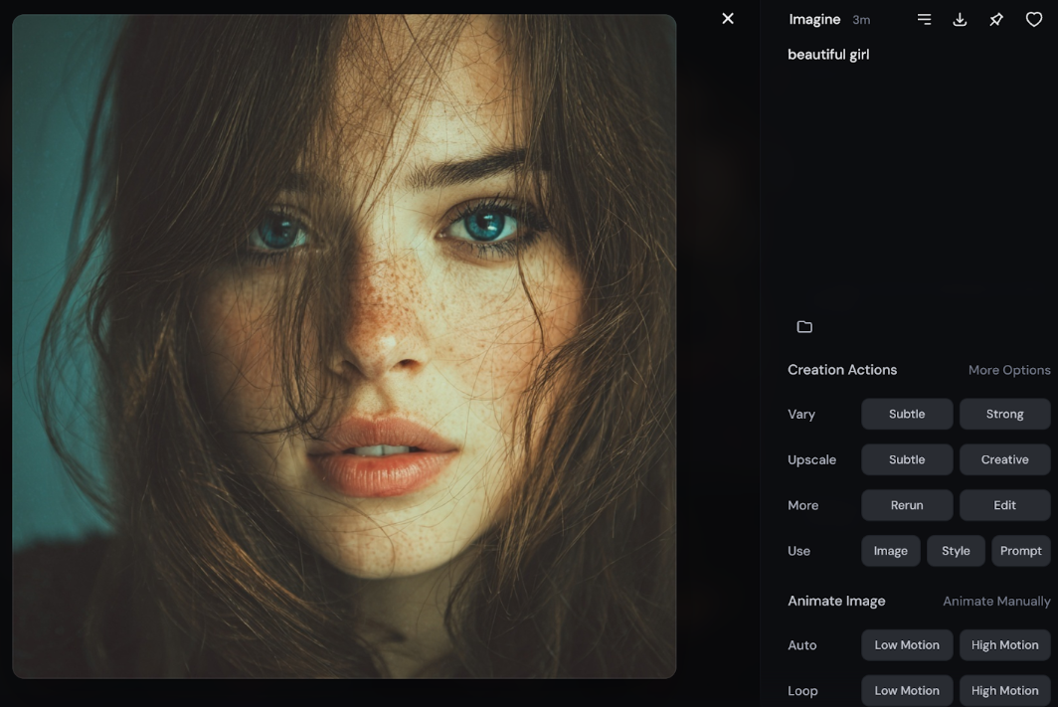The width and height of the screenshot is (1058, 707).
Task: Open the Edit button in More row
Action: [x=1004, y=505]
